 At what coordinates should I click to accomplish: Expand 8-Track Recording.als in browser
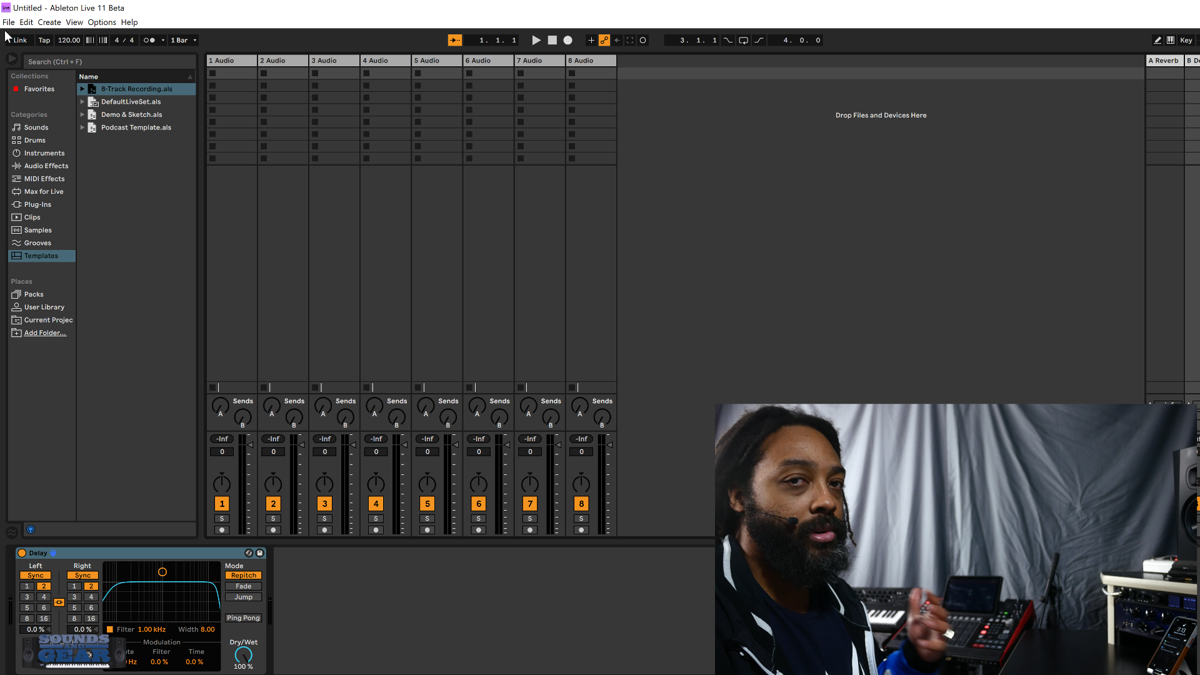[x=82, y=89]
